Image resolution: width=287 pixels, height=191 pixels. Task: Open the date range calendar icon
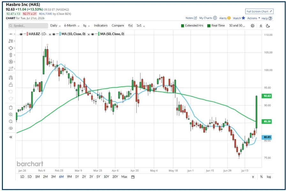coord(133,177)
